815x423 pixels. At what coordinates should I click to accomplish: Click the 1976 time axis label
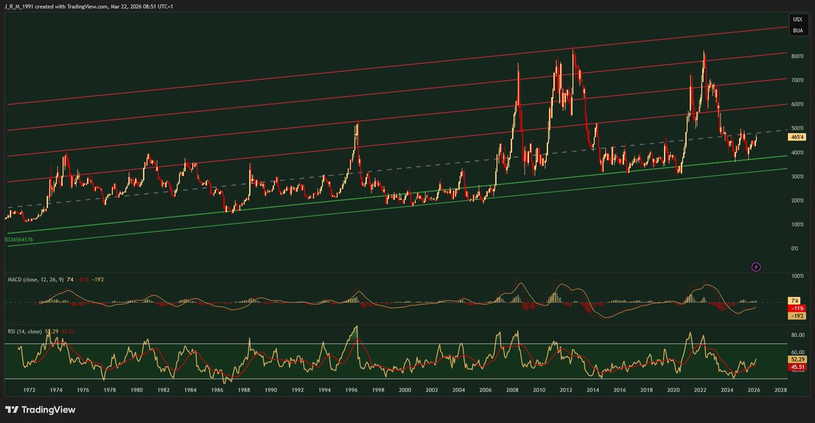(84, 390)
